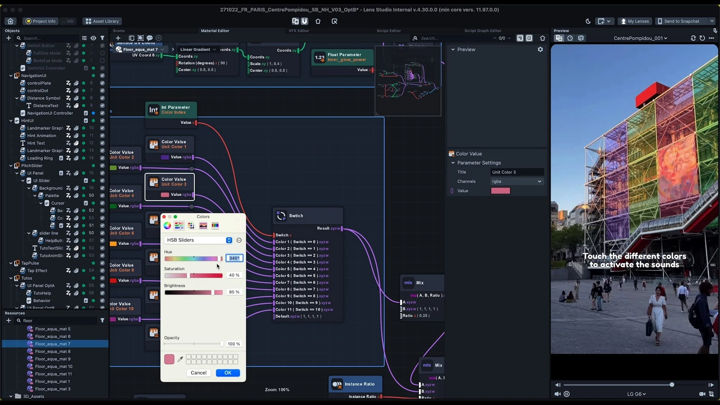Open the Channels rgba dropdown
720x405 pixels.
517,181
